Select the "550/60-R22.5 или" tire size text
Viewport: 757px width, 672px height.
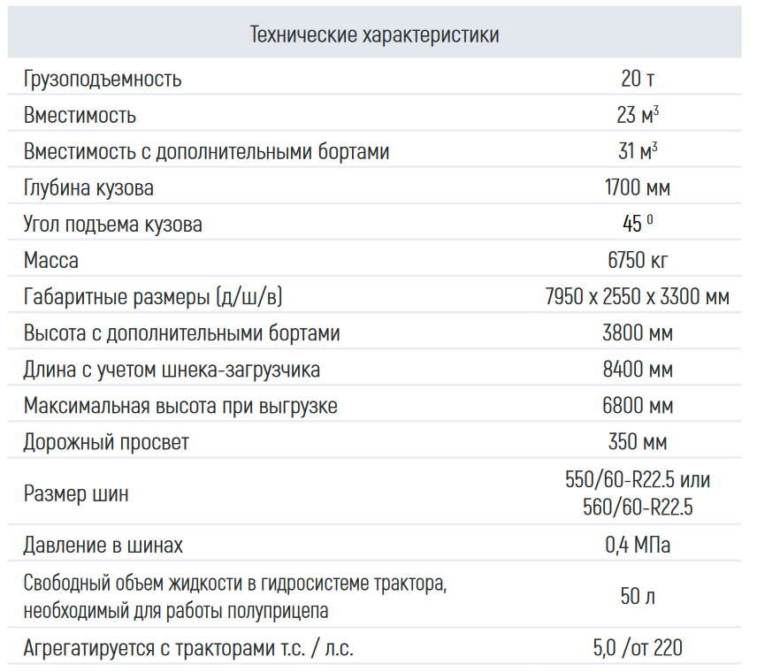pos(638,480)
